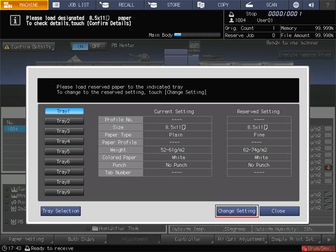Click Reserved Setting Size 8.5x11 value
Screen dimensions: 336x252
(x=259, y=127)
